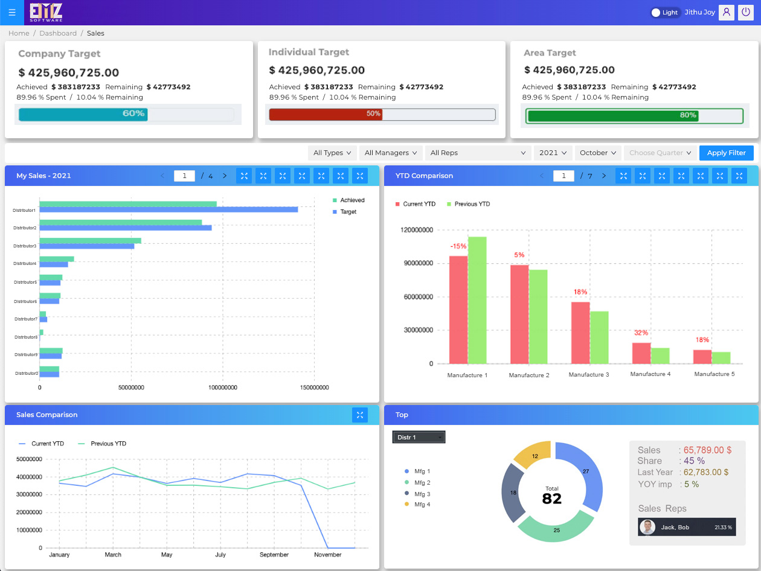Expand the Distr 1 selector
Screen dimensions: 761x571
(x=419, y=437)
